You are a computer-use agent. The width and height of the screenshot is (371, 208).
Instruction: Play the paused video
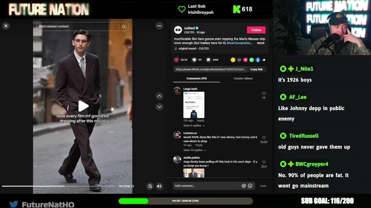pyautogui.click(x=83, y=106)
